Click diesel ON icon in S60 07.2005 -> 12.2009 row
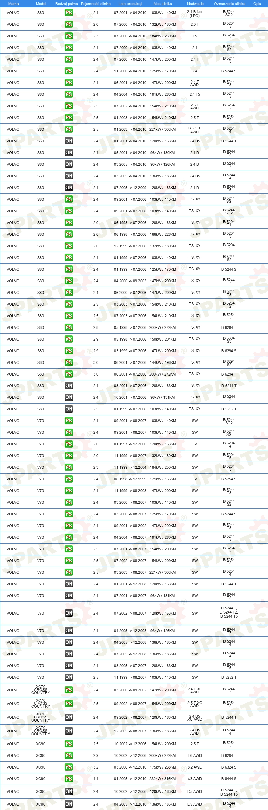The width and height of the screenshot is (268, 810). pyautogui.click(x=69, y=188)
